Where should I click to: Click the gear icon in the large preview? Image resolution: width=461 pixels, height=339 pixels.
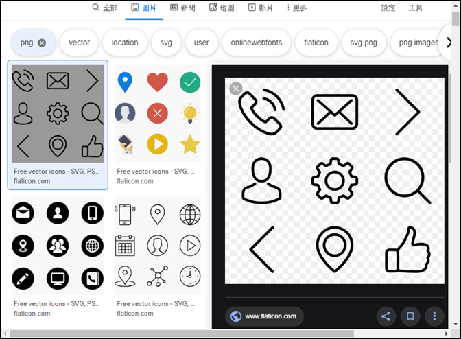coord(335,180)
